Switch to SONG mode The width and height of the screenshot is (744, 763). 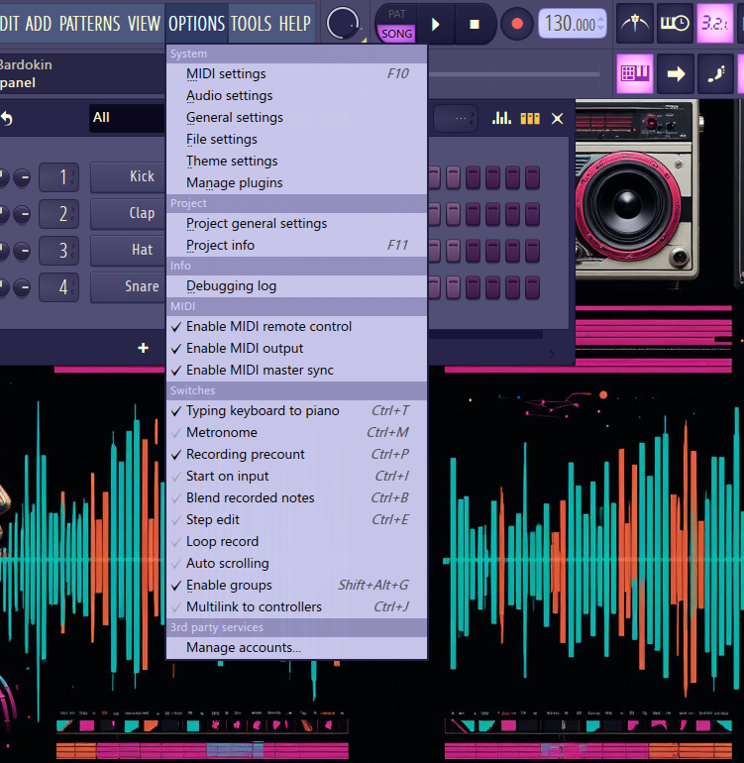coord(396,34)
